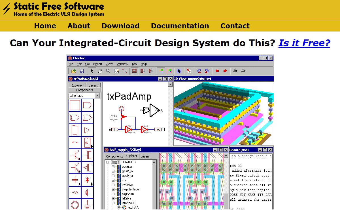
Task: Switch to Layers tab in txPadAmp window
Action: coord(93,85)
